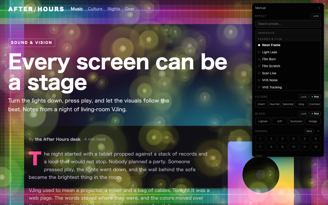Select the Scan Line preset
Screen dimensions: 328x205
click(x=288, y=73)
